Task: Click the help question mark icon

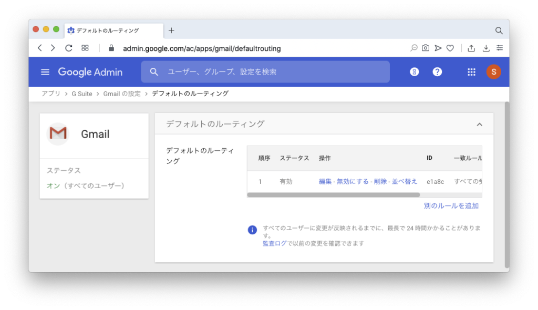Action: point(437,72)
